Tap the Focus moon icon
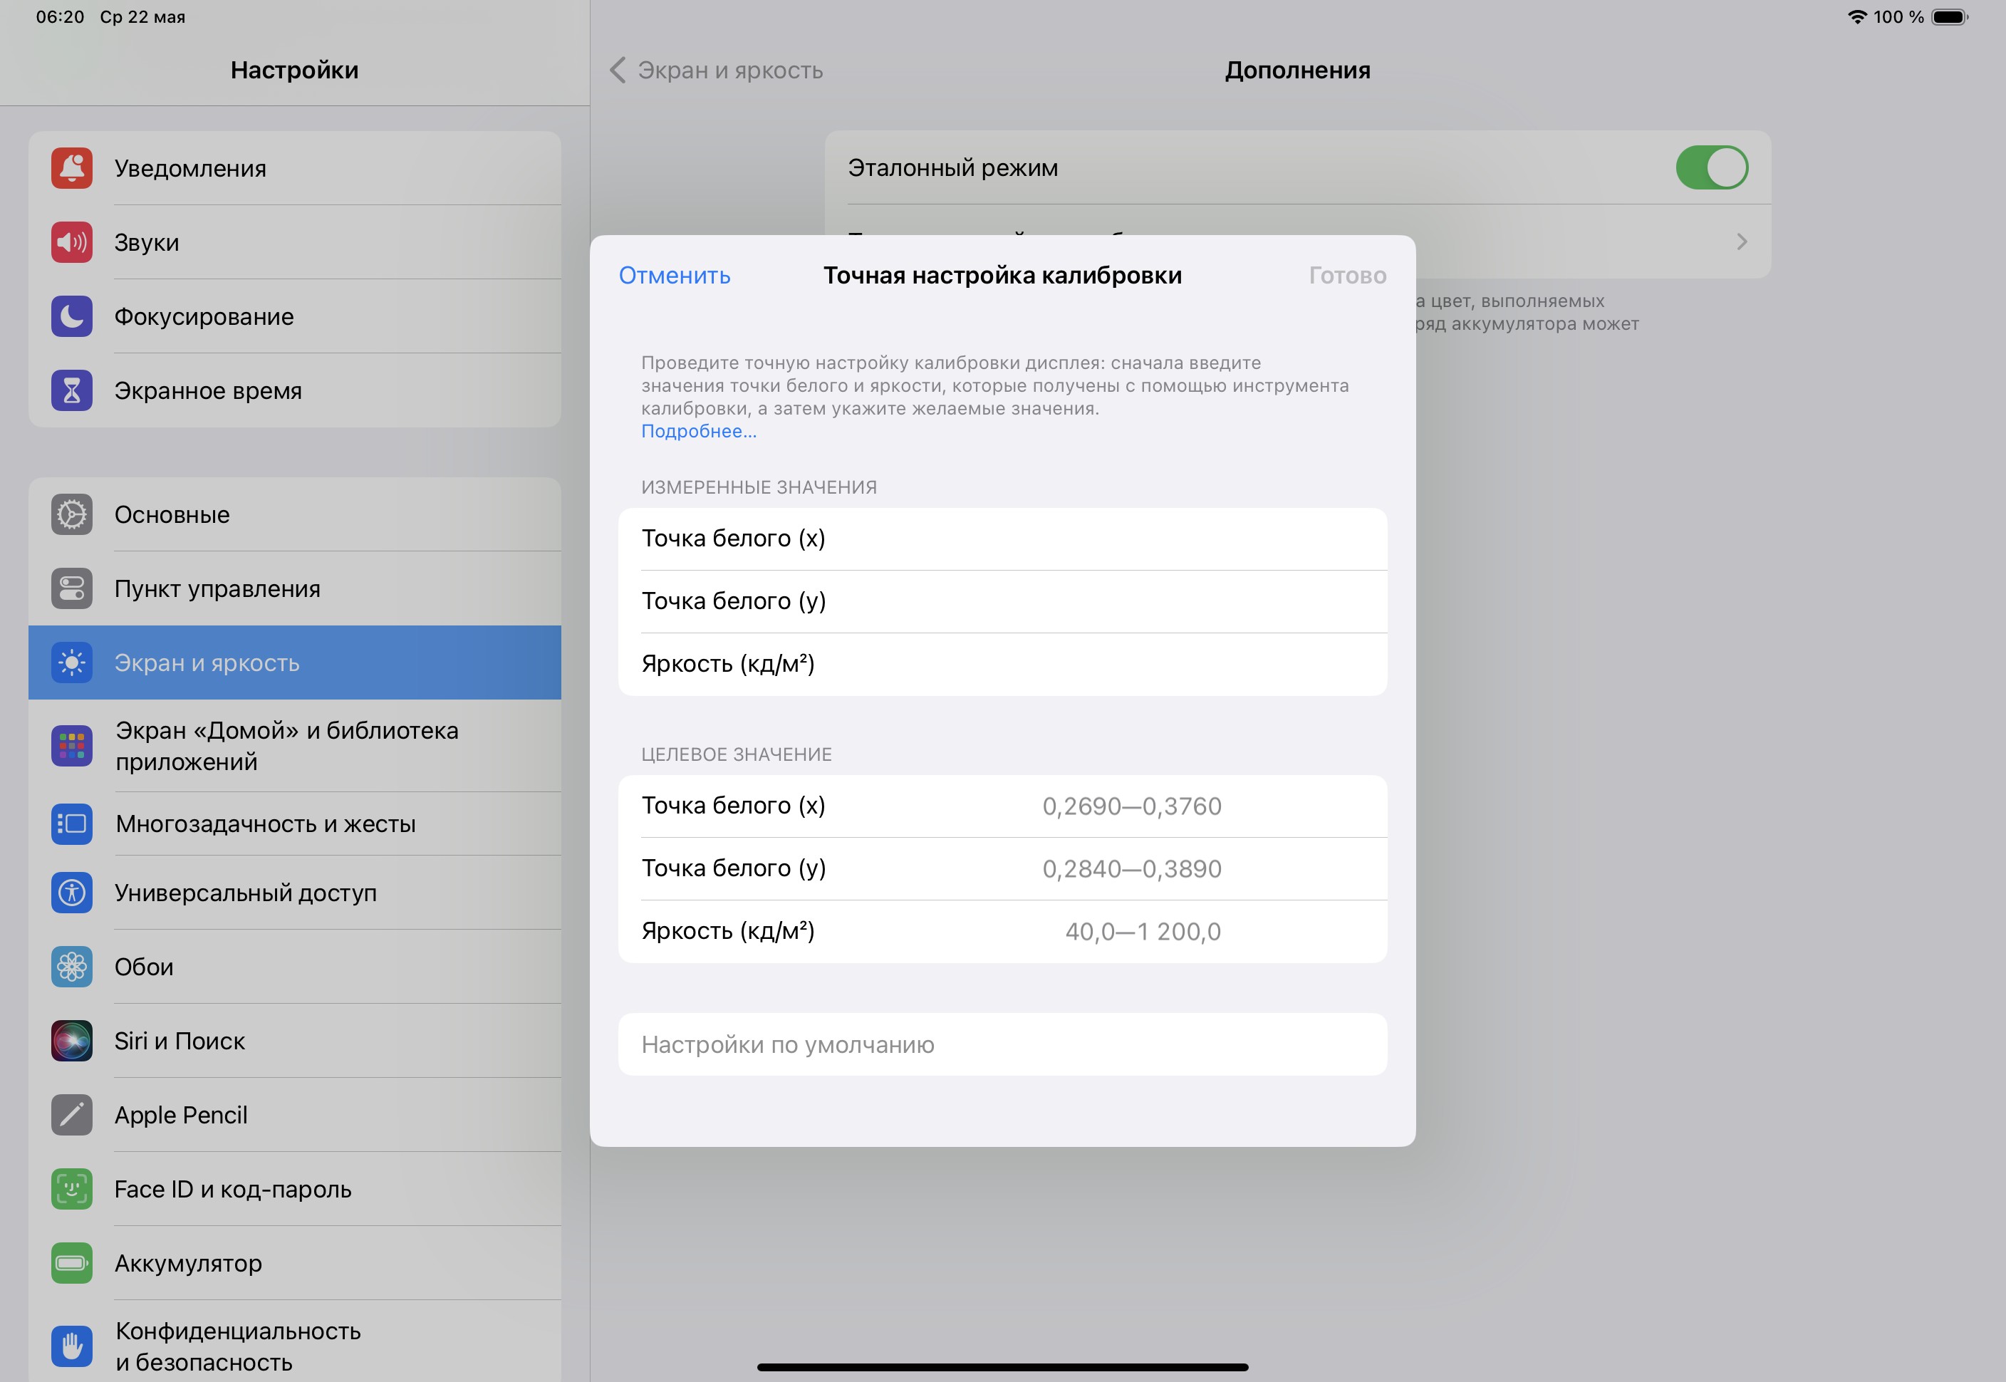This screenshot has width=2006, height=1382. click(x=72, y=316)
